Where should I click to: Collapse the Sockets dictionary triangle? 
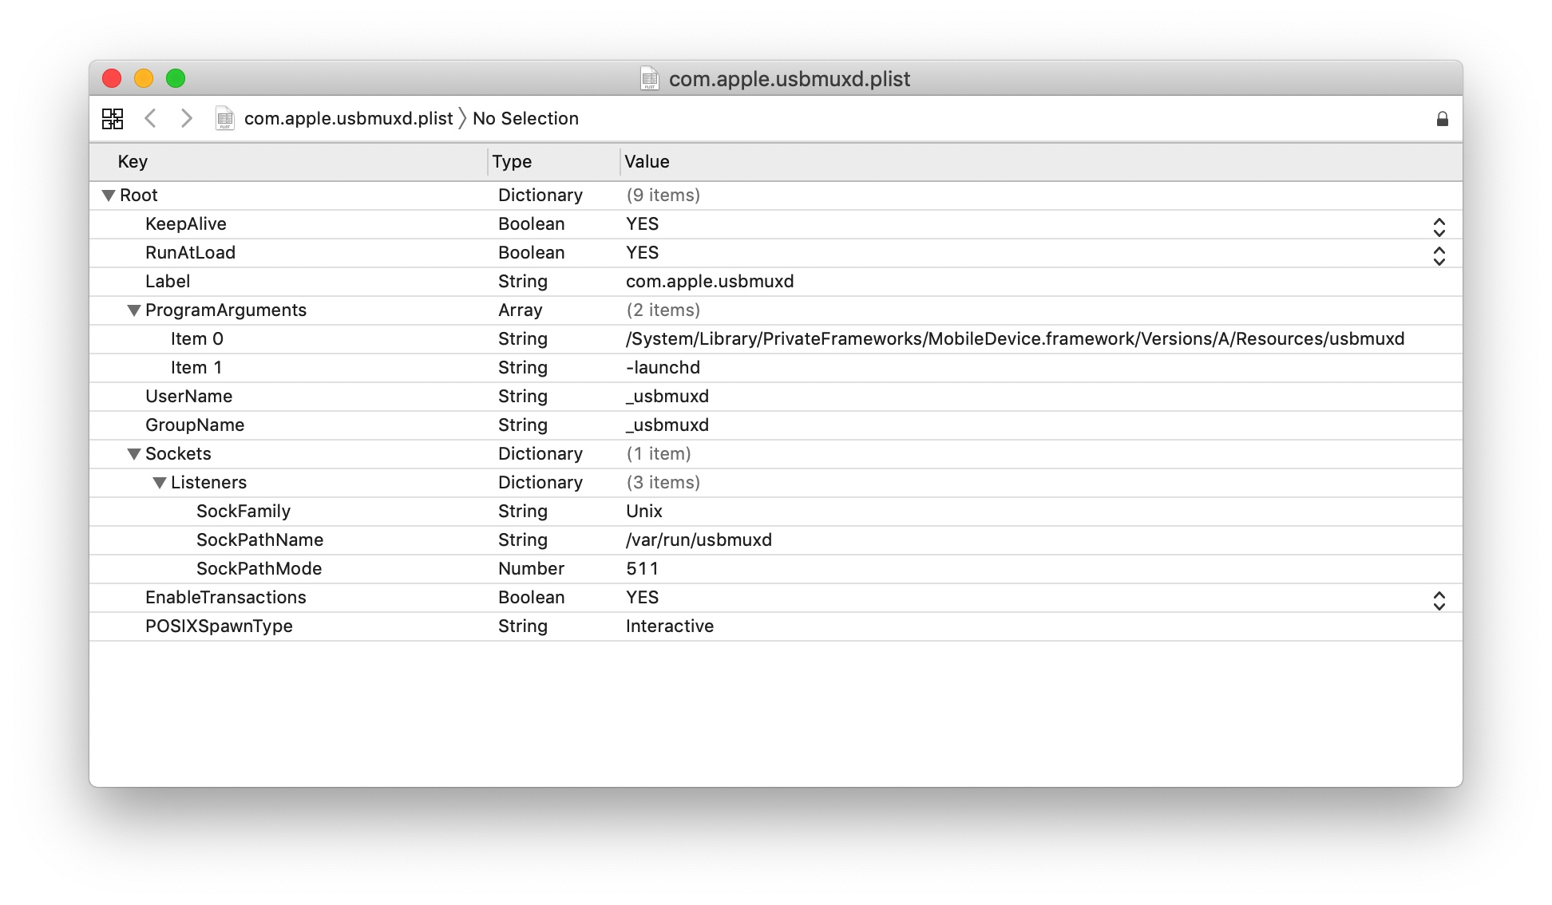click(134, 454)
